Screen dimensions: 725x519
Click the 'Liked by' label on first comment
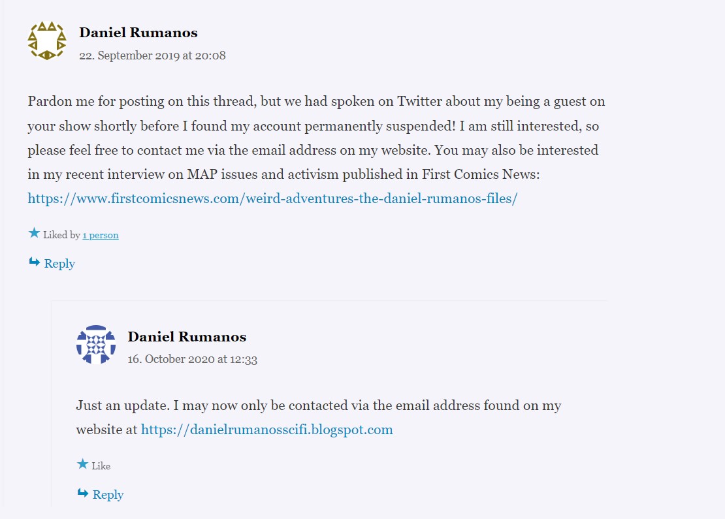coord(61,235)
